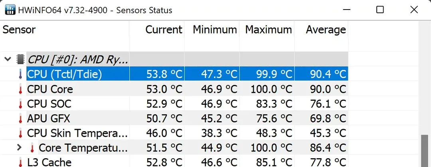
Task: Click thermometer icon beside CPU Skin Temperature
Action: (20, 133)
